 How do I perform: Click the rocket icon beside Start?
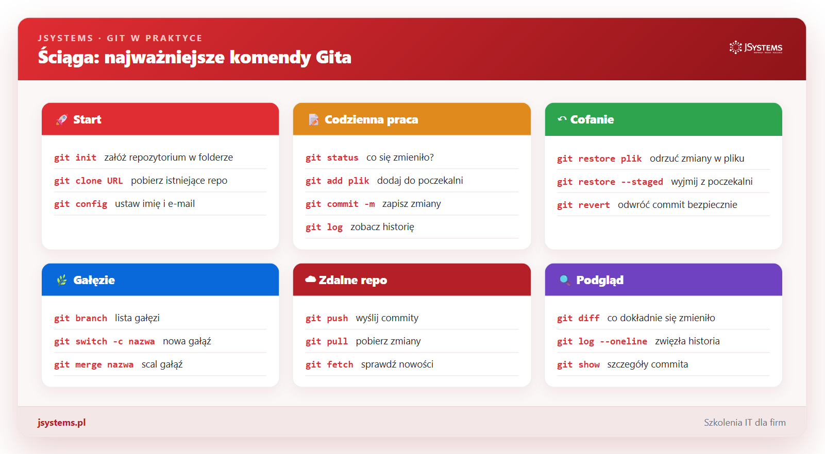click(62, 119)
